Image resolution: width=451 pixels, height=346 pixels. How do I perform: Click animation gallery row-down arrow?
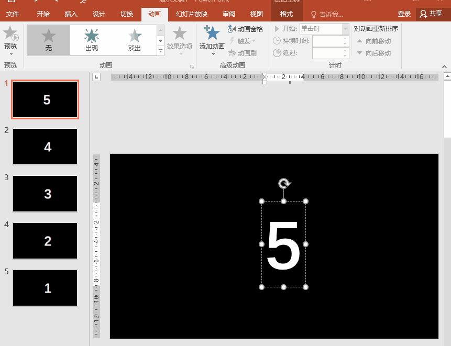(160, 41)
